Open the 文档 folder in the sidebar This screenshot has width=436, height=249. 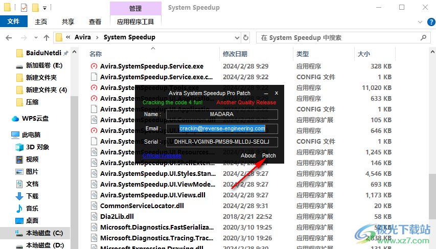pyautogui.click(x=32, y=184)
